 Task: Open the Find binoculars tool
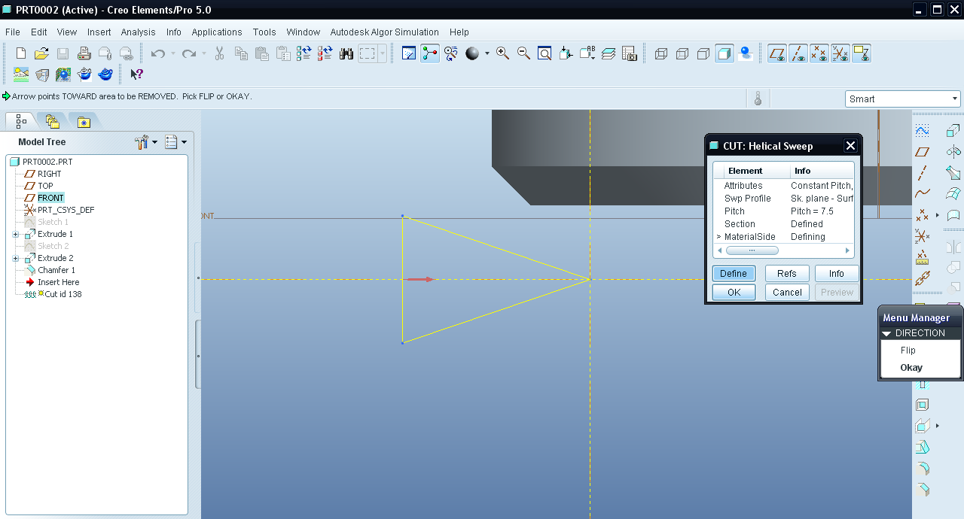coord(346,53)
